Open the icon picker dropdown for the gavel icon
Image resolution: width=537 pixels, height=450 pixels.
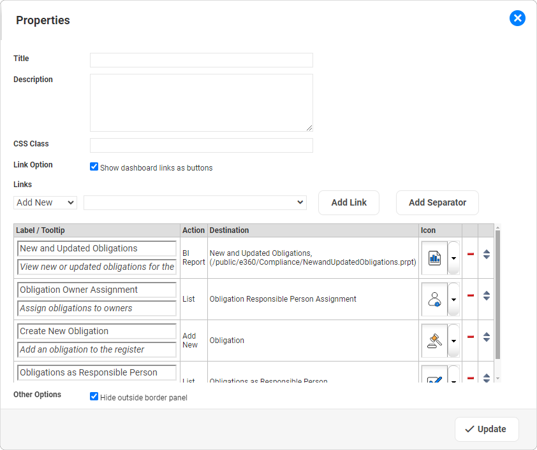click(x=453, y=340)
